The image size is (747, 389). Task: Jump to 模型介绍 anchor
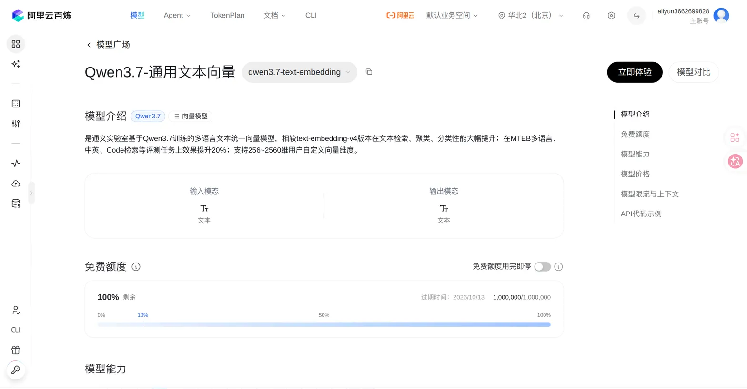tap(635, 115)
